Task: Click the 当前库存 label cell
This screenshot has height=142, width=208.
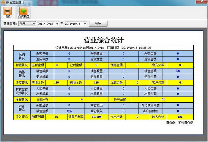Action: click(42, 99)
